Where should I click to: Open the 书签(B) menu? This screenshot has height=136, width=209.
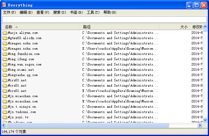point(76,12)
